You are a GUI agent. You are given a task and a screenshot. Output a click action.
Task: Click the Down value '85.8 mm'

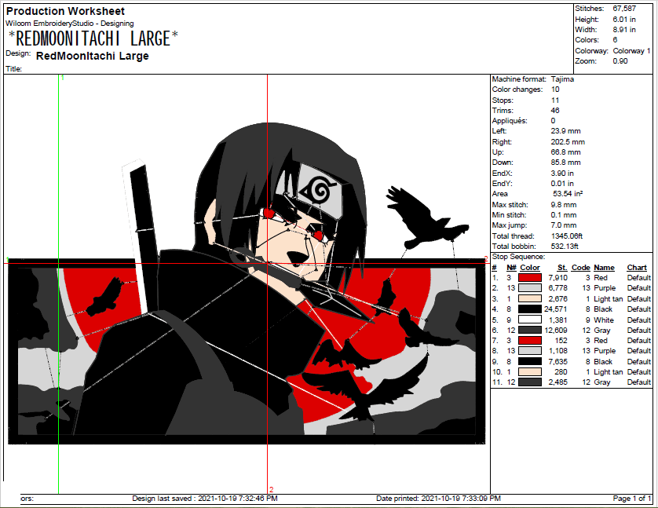pyautogui.click(x=565, y=163)
